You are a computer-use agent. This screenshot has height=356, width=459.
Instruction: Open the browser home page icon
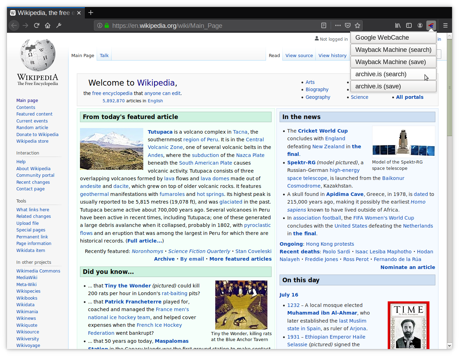[x=48, y=25]
